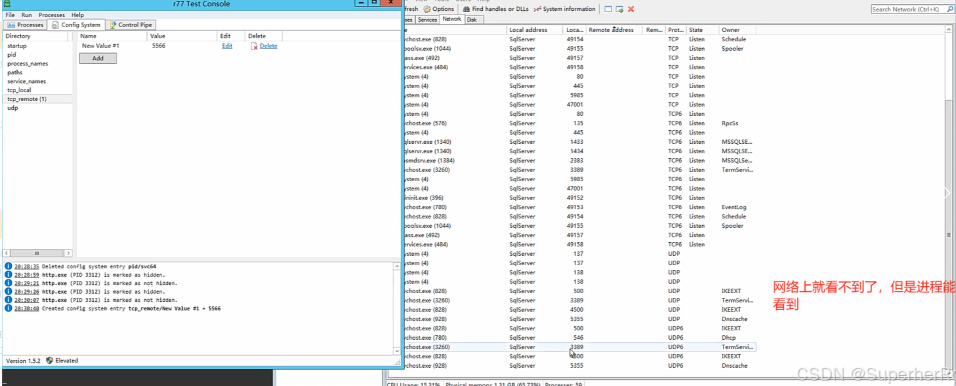Viewport: 956px width, 386px height.
Task: Click the red delete icon beside Delete
Action: (x=254, y=46)
